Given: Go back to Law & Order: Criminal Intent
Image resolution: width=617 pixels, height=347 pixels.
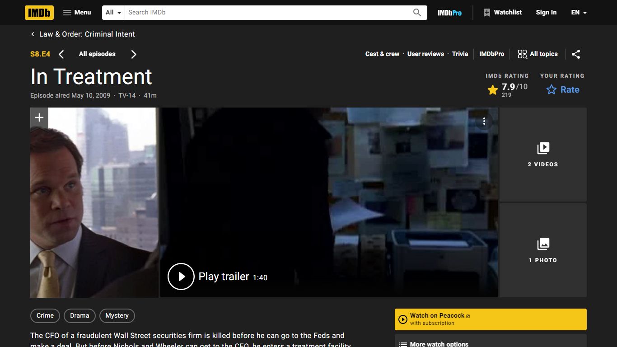Looking at the screenshot, I should point(83,34).
